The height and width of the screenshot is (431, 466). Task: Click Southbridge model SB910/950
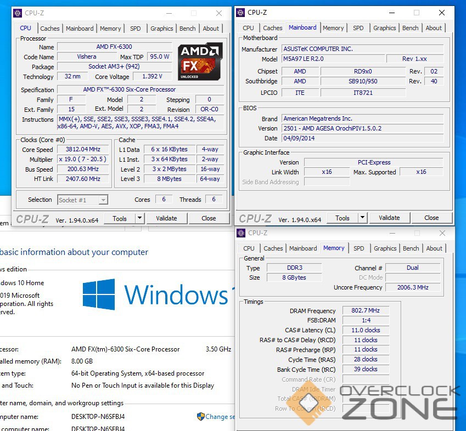pos(363,81)
